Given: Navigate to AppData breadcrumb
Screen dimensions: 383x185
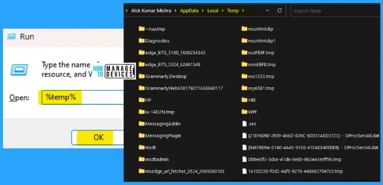Looking at the screenshot, I should tap(190, 11).
